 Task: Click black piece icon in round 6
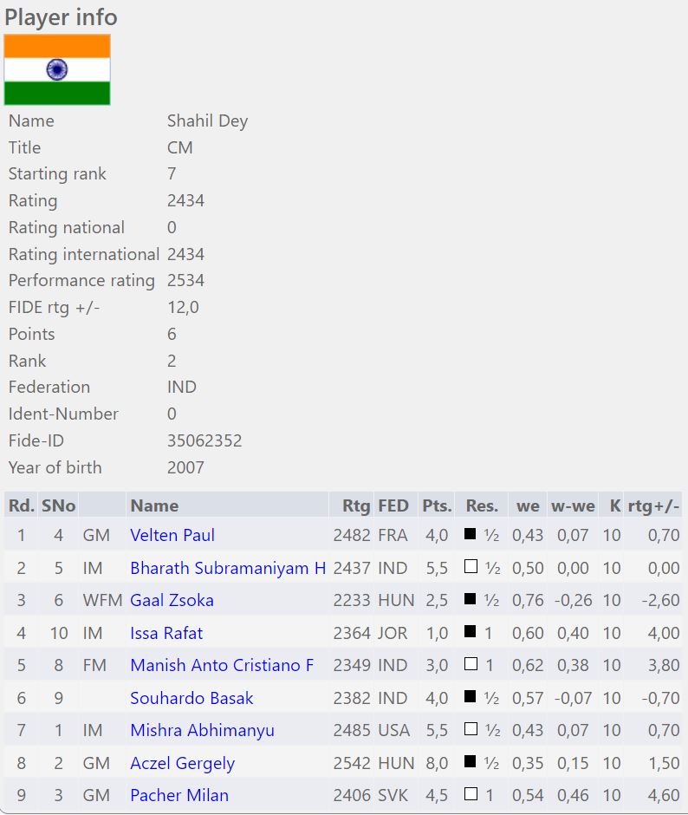[x=471, y=697]
